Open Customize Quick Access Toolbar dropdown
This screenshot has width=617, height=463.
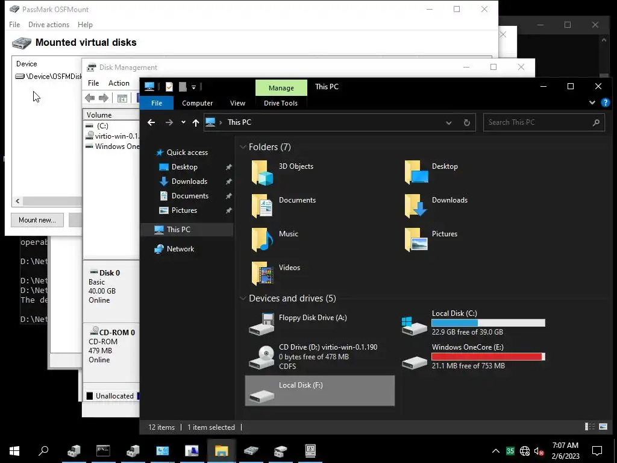(x=193, y=87)
